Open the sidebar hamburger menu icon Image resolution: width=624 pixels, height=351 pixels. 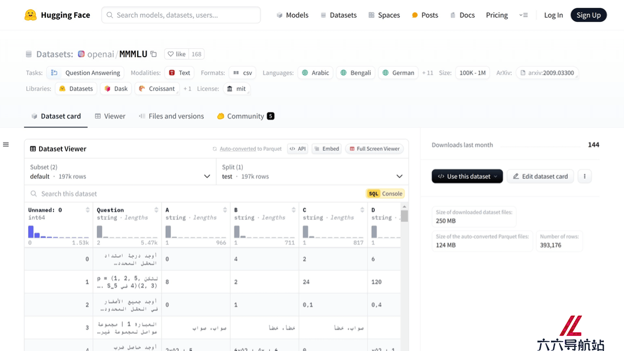[6, 145]
